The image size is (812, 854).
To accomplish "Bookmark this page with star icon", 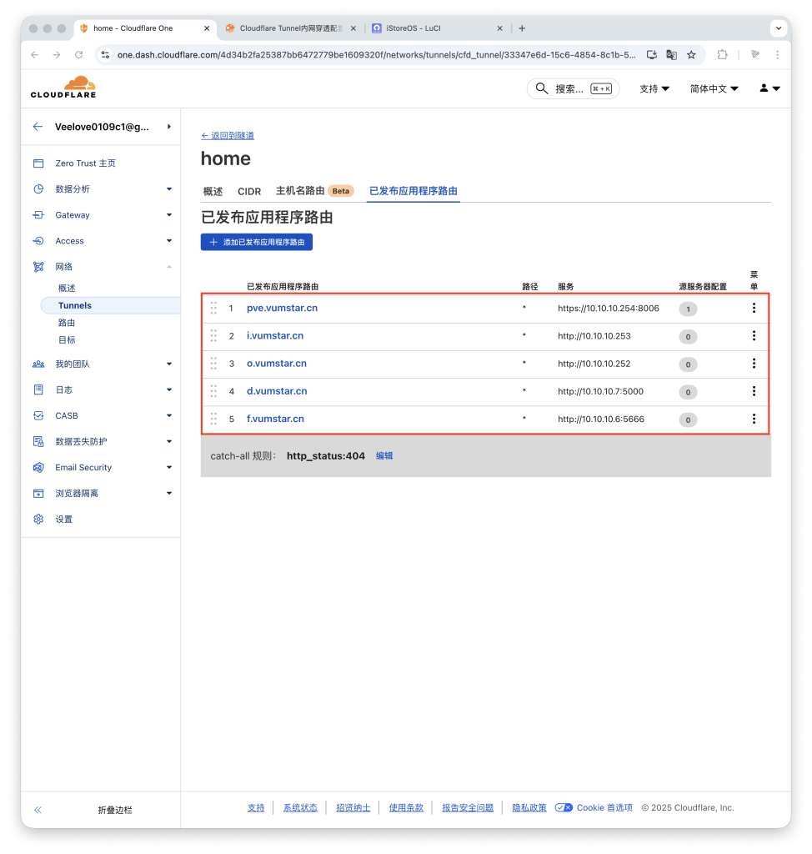I will click(691, 55).
